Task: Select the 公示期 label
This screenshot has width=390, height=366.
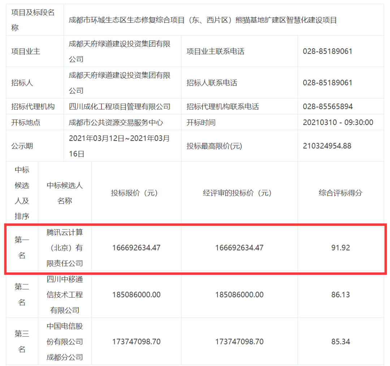Action: coord(22,146)
